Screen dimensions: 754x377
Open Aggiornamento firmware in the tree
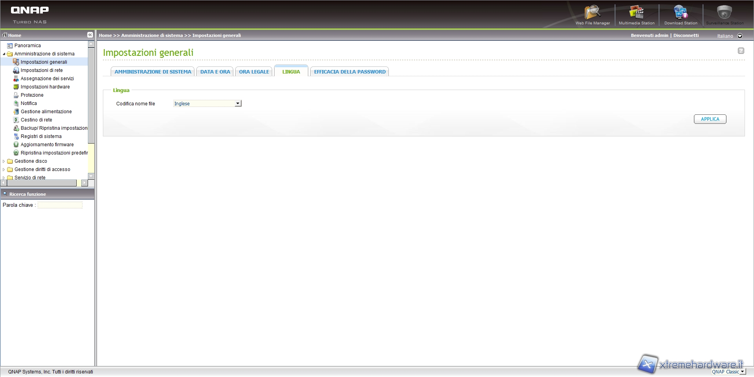[47, 145]
